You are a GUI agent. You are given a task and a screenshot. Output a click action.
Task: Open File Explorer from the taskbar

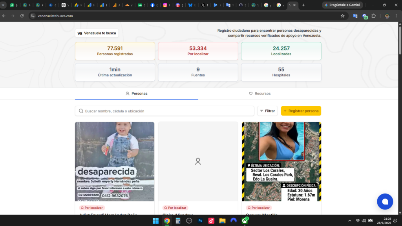tap(222, 221)
